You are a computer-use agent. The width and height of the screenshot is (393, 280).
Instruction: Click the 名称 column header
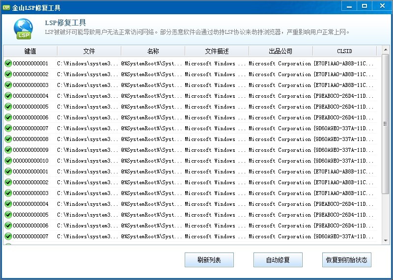pyautogui.click(x=153, y=51)
